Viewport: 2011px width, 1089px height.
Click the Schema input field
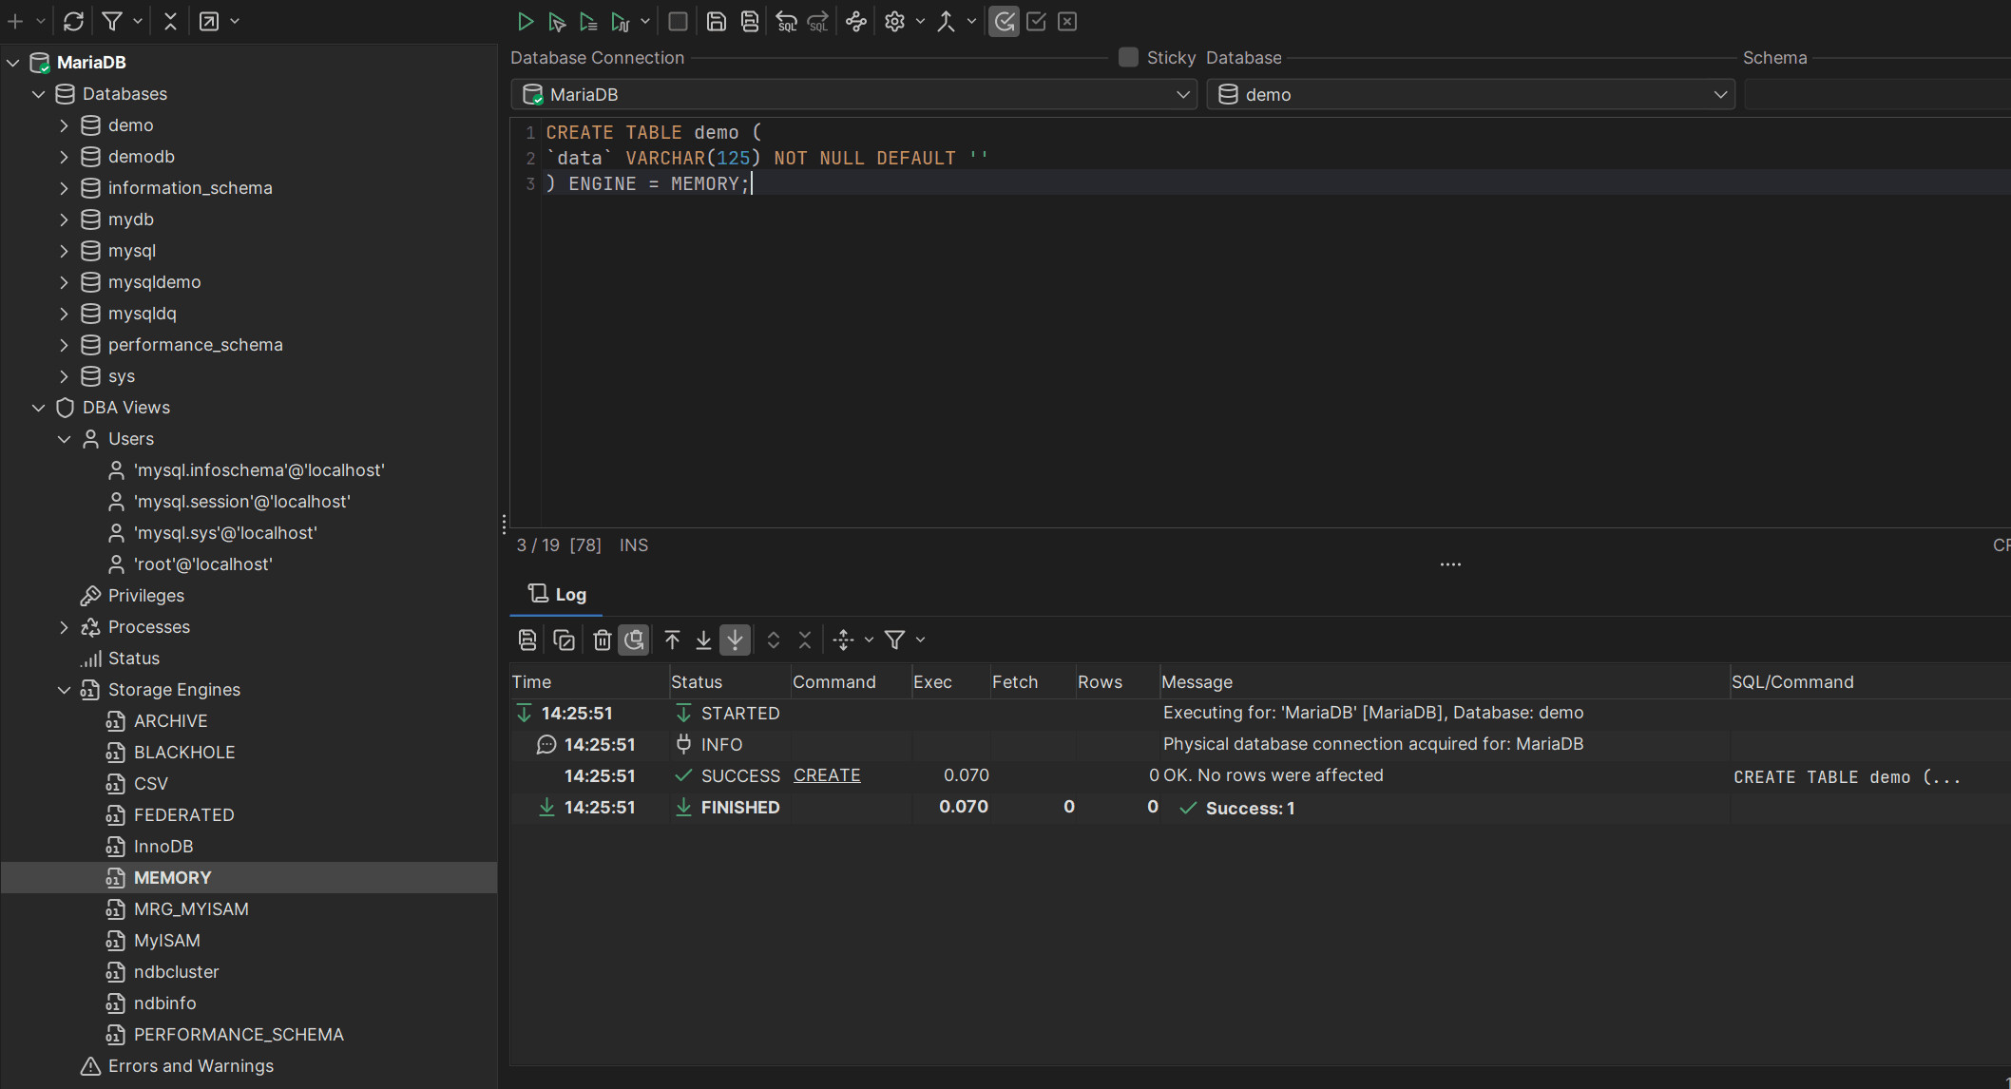point(1877,94)
